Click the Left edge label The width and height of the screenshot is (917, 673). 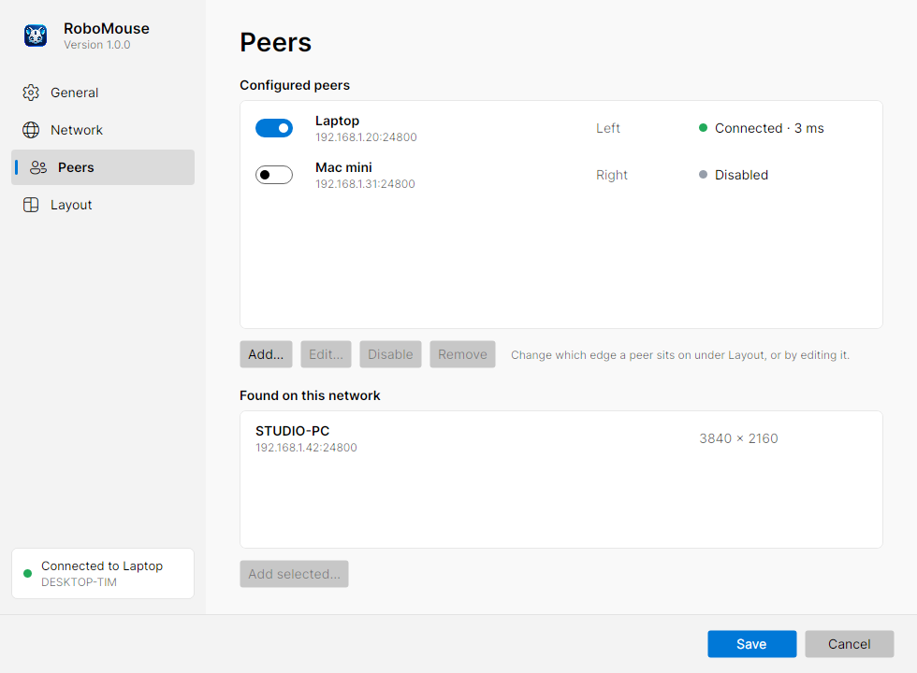coord(608,128)
